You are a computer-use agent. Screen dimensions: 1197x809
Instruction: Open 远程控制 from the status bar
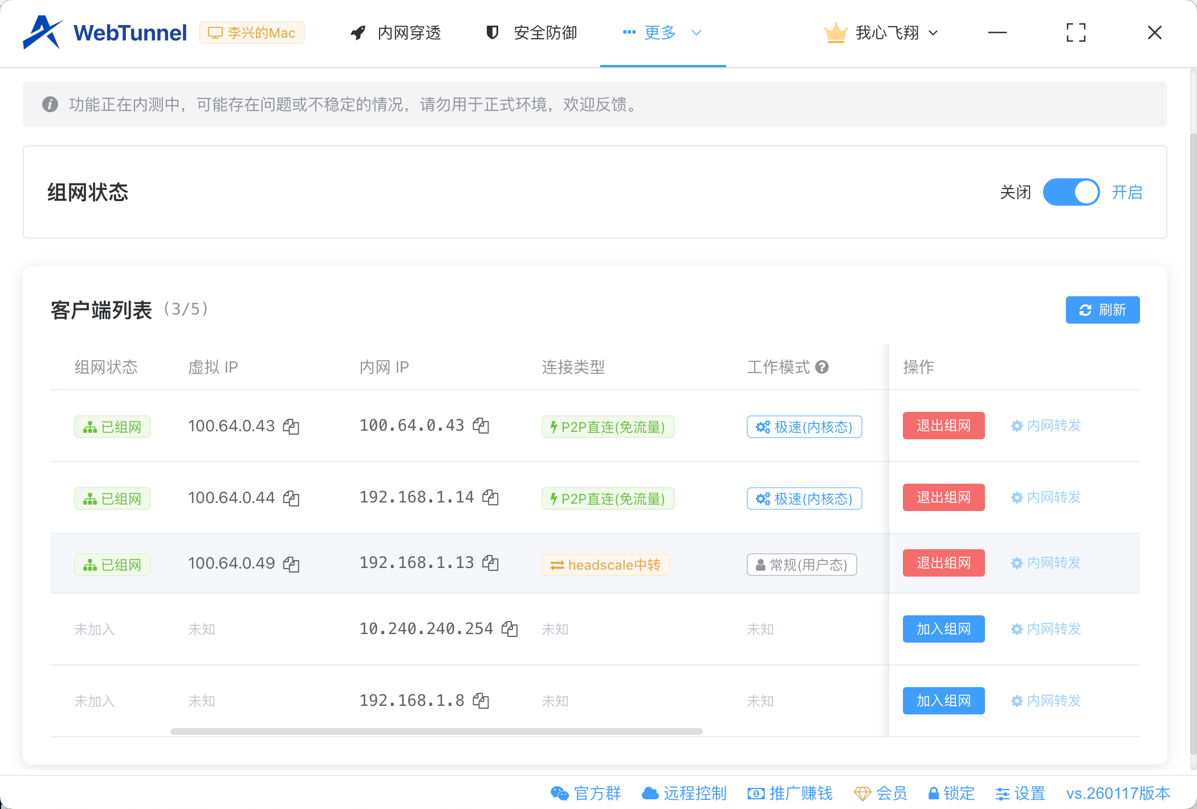tap(684, 793)
